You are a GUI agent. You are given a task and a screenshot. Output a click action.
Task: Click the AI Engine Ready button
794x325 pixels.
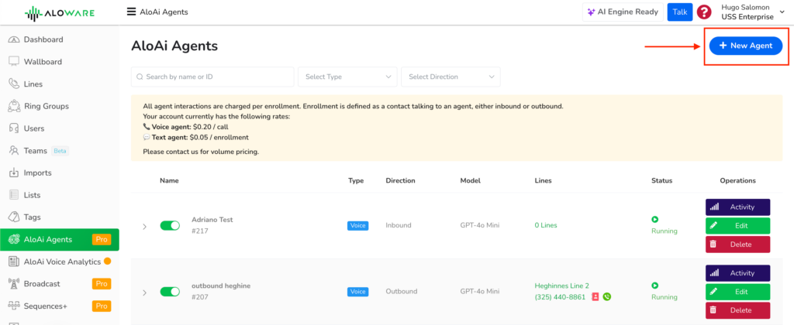[x=623, y=12]
